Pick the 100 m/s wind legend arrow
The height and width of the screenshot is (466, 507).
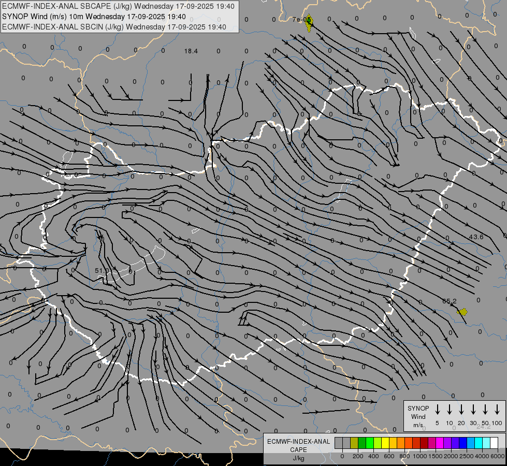[497, 410]
